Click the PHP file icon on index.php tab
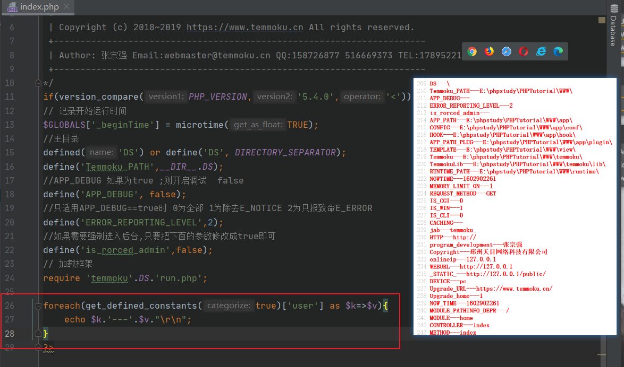Screen dimensions: 624x367 click(12, 7)
